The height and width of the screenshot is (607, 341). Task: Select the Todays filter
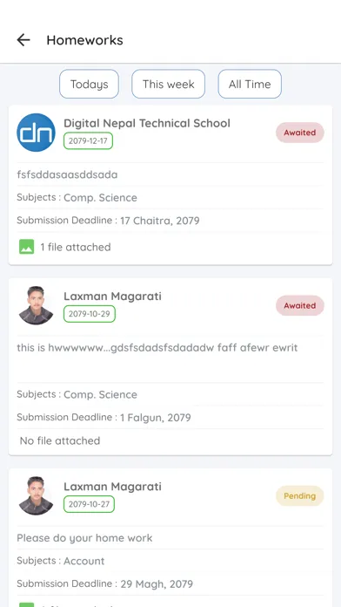coord(90,84)
